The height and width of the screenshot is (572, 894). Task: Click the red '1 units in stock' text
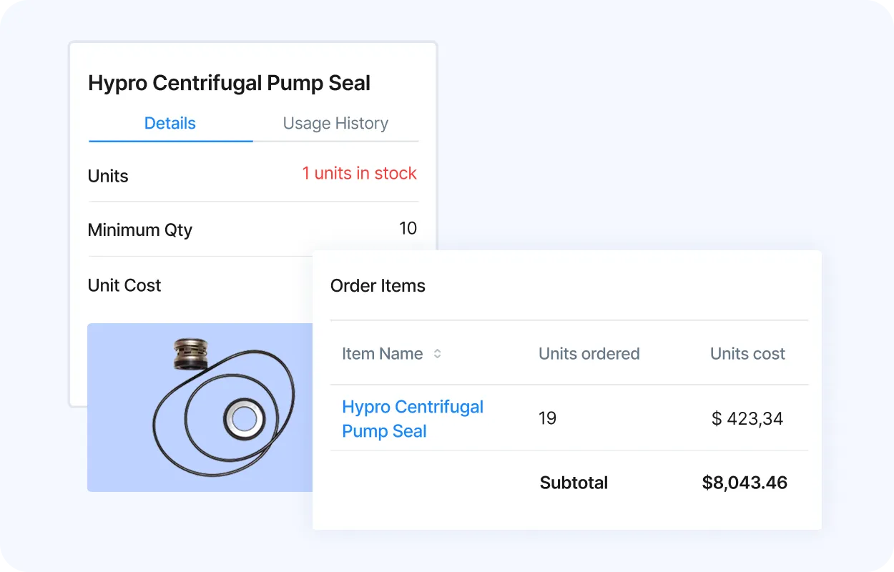point(359,174)
